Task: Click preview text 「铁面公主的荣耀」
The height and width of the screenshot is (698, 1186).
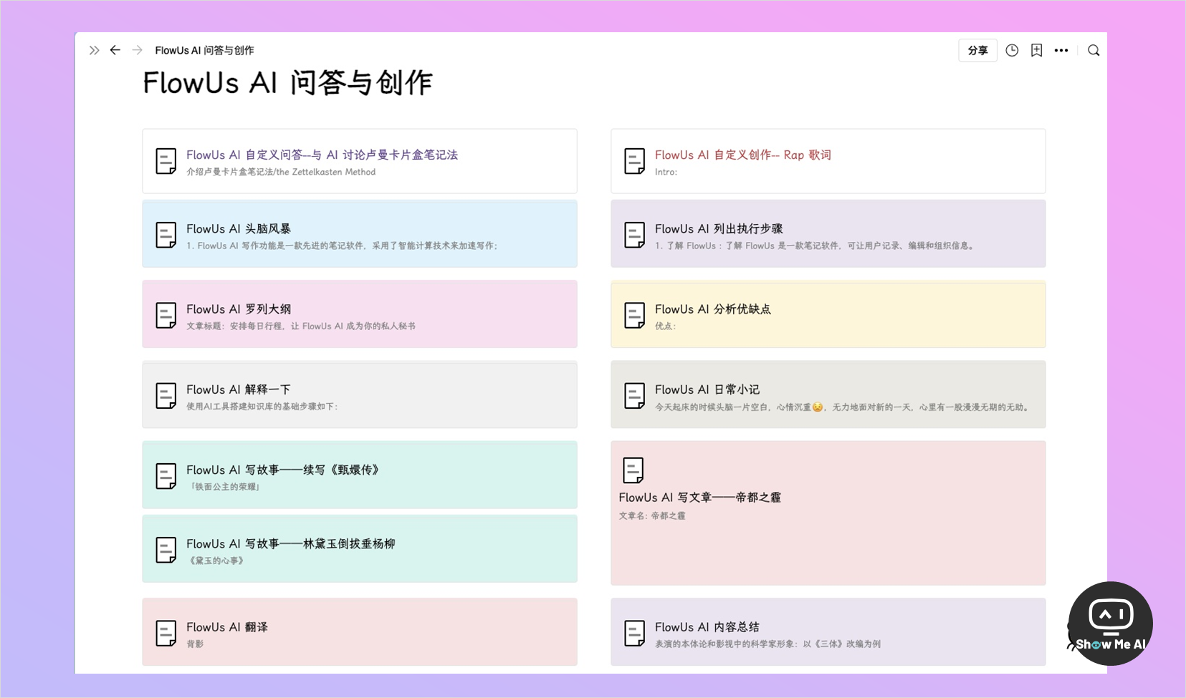Action: pos(224,487)
